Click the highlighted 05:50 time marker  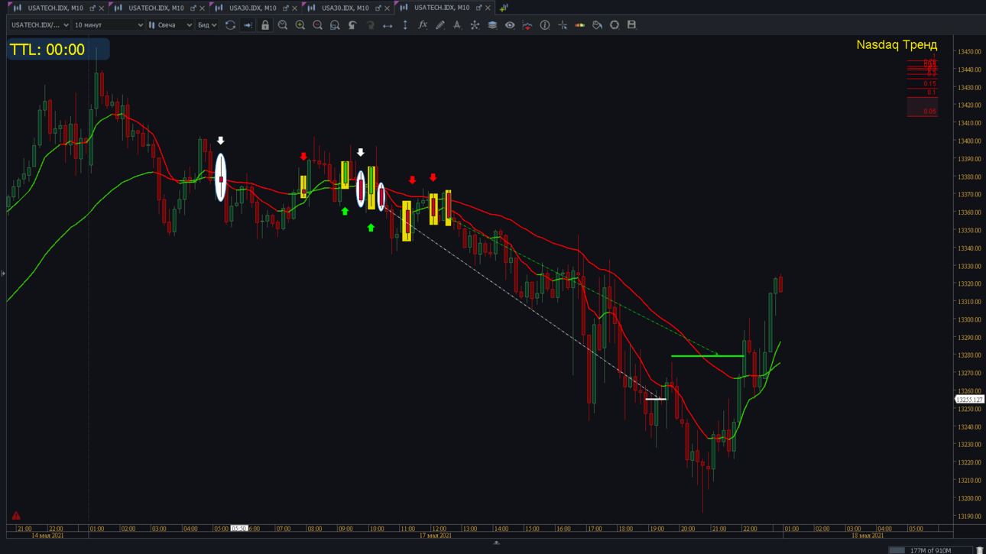point(239,529)
